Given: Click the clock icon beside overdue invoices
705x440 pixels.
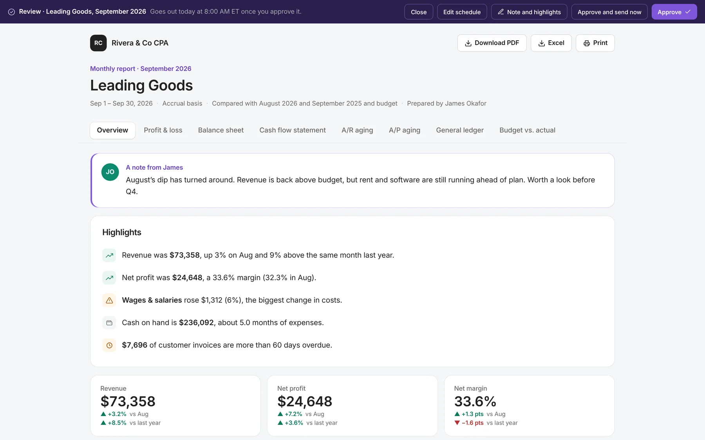Looking at the screenshot, I should (x=109, y=345).
